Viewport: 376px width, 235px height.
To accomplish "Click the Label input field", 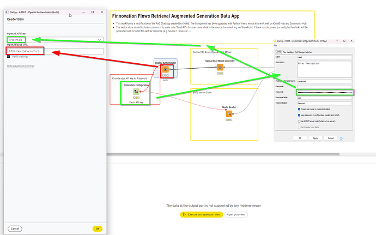I will (324, 57).
